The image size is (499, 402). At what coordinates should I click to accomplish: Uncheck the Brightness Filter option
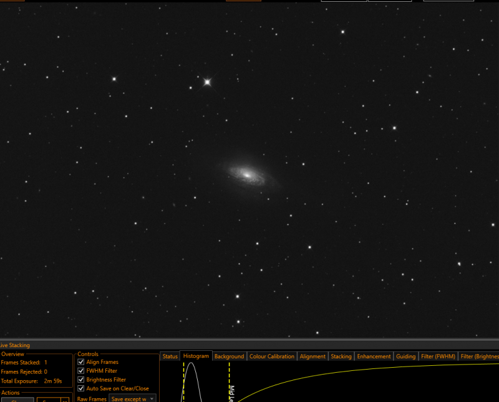tap(81, 380)
